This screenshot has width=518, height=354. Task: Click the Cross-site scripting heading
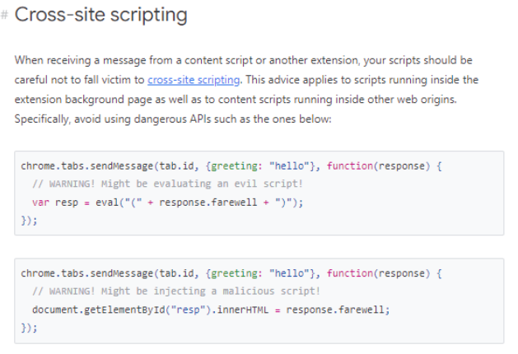(x=101, y=15)
